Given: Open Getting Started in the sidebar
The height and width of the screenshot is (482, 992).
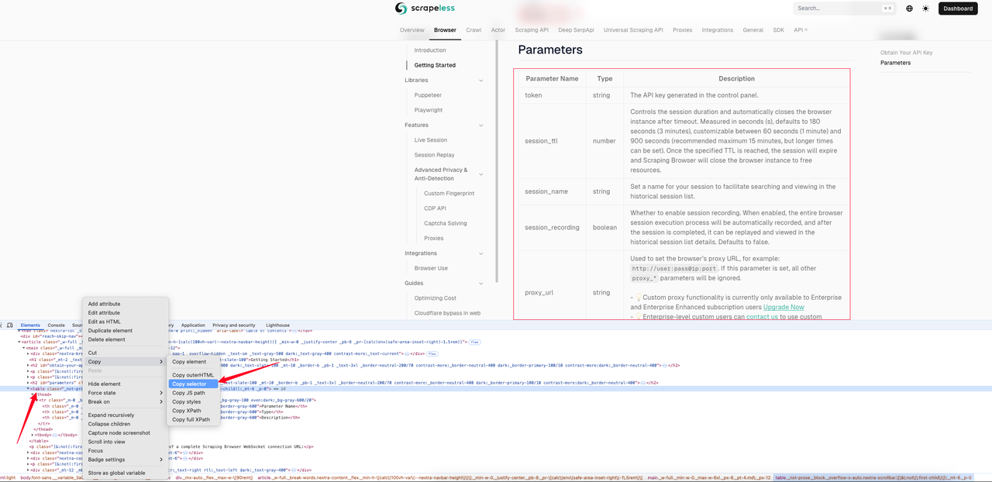Looking at the screenshot, I should coord(435,65).
